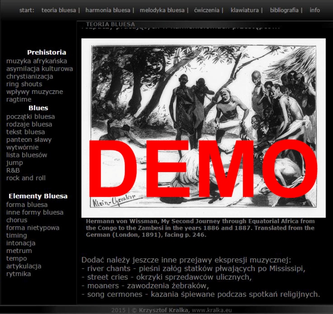333x314 pixels.
Task: Select panteon sławy link
Action: (x=29, y=139)
